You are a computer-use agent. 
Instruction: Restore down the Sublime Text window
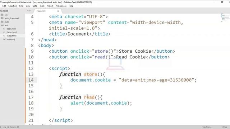pos(222,2)
